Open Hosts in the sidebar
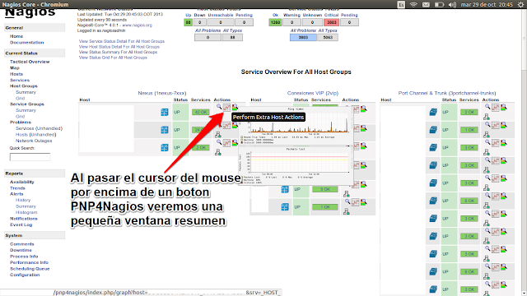Screen dimensions: 527x296 click(x=16, y=74)
